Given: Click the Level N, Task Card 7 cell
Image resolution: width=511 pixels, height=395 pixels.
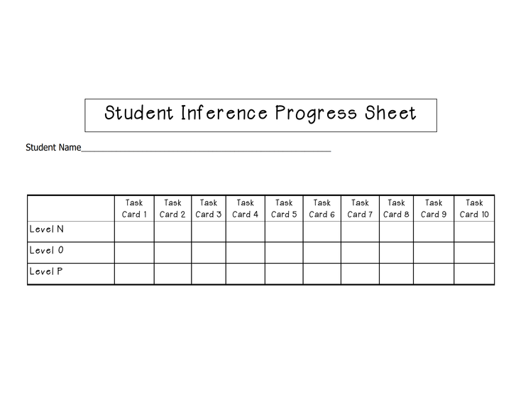Looking at the screenshot, I should [360, 231].
